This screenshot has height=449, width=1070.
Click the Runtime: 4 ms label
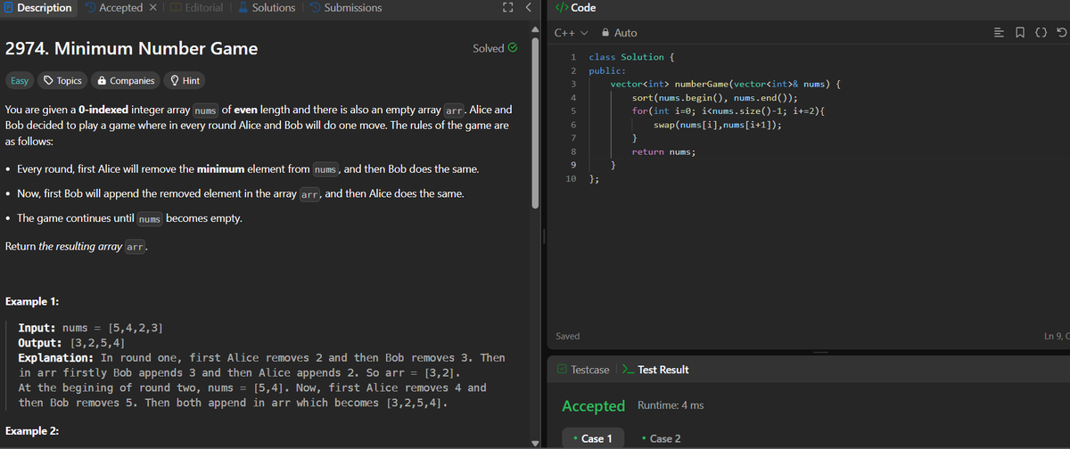pyautogui.click(x=671, y=405)
